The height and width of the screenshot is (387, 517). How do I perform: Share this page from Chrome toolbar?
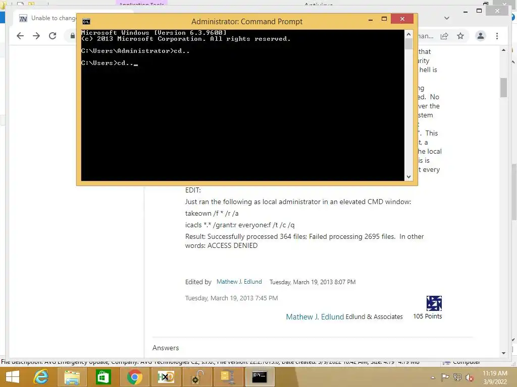444,36
